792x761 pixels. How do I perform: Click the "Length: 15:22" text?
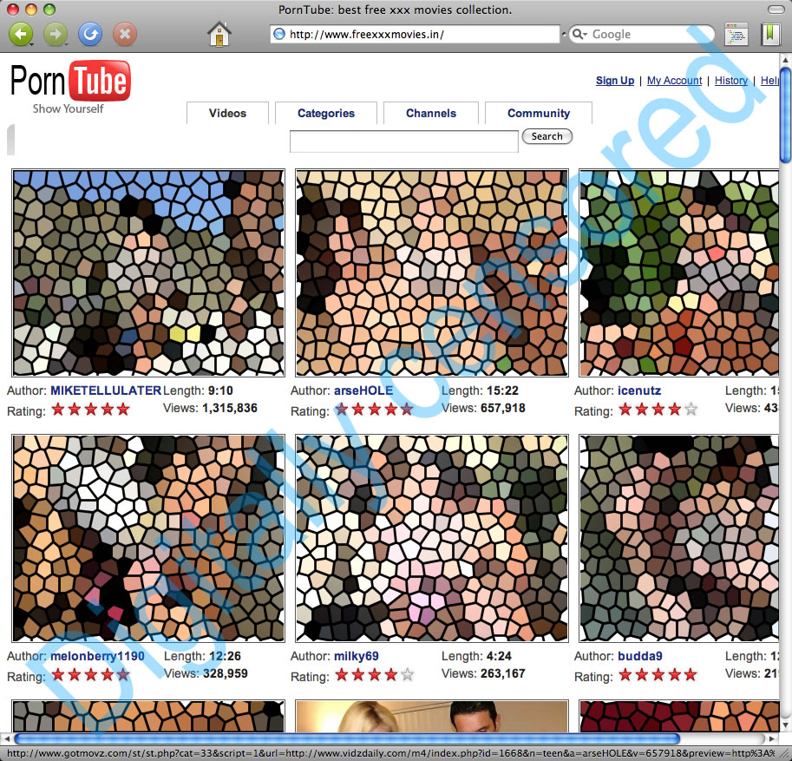click(480, 390)
